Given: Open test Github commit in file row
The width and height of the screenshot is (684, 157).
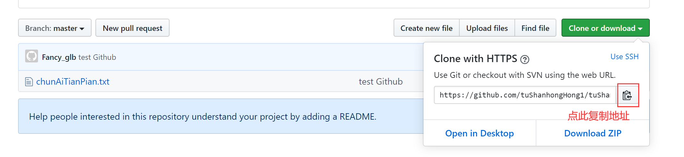Looking at the screenshot, I should 380,82.
